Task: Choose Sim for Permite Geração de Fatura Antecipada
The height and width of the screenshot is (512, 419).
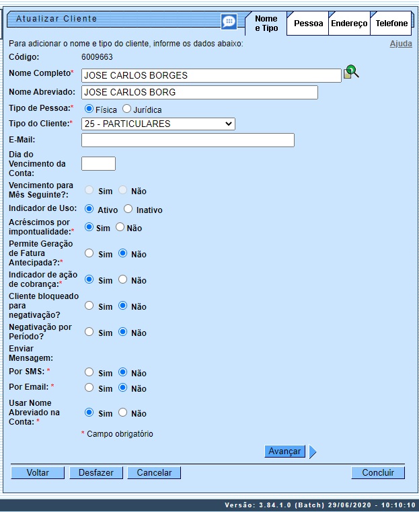Action: click(89, 254)
